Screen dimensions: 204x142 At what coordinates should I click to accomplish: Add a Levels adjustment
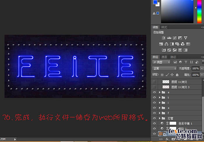point(169,38)
